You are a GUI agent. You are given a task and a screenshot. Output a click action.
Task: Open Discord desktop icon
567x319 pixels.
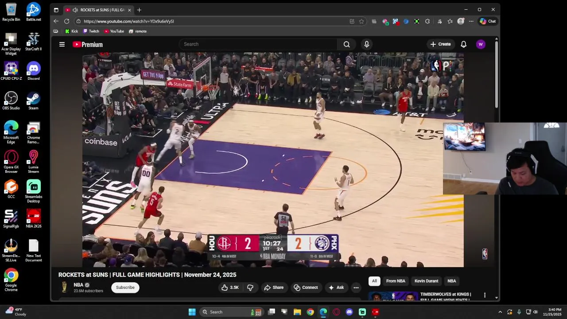[33, 71]
